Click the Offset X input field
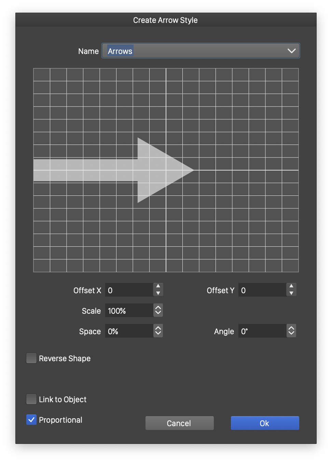The height and width of the screenshot is (462, 332). [129, 290]
